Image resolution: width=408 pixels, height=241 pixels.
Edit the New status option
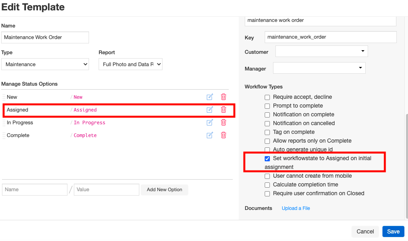[210, 97]
